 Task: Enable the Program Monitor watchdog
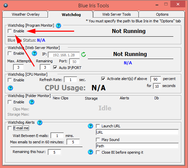pyautogui.click(x=10, y=31)
